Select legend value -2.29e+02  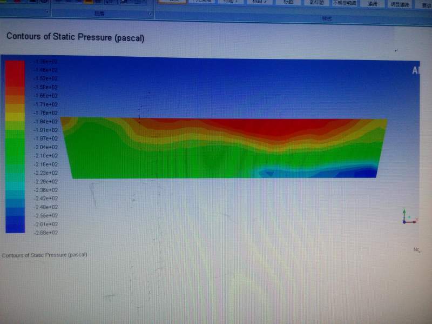pyautogui.click(x=46, y=181)
